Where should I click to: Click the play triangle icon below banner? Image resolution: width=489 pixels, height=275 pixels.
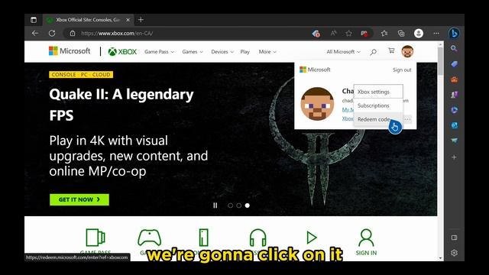click(312, 238)
